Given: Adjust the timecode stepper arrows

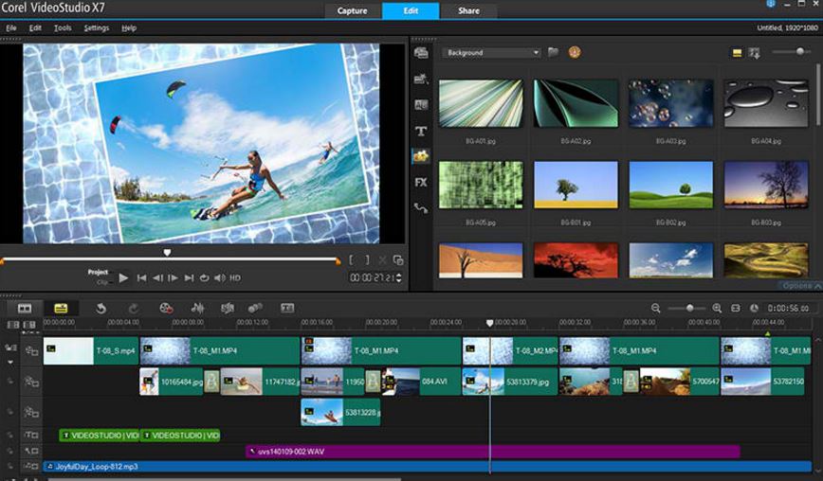Looking at the screenshot, I should click(399, 277).
